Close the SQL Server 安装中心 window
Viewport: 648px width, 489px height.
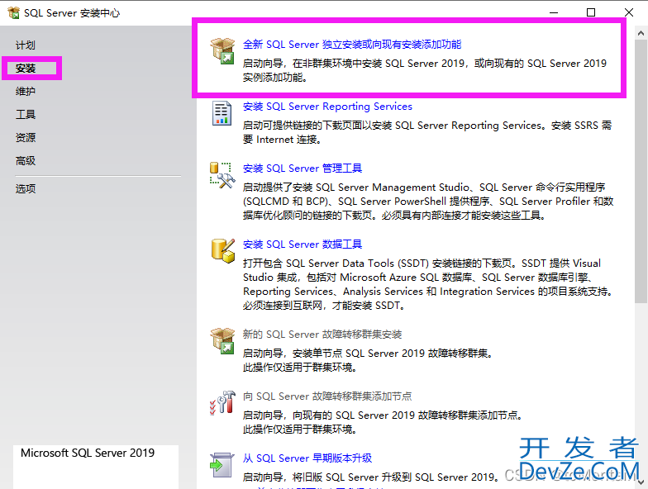pos(628,12)
